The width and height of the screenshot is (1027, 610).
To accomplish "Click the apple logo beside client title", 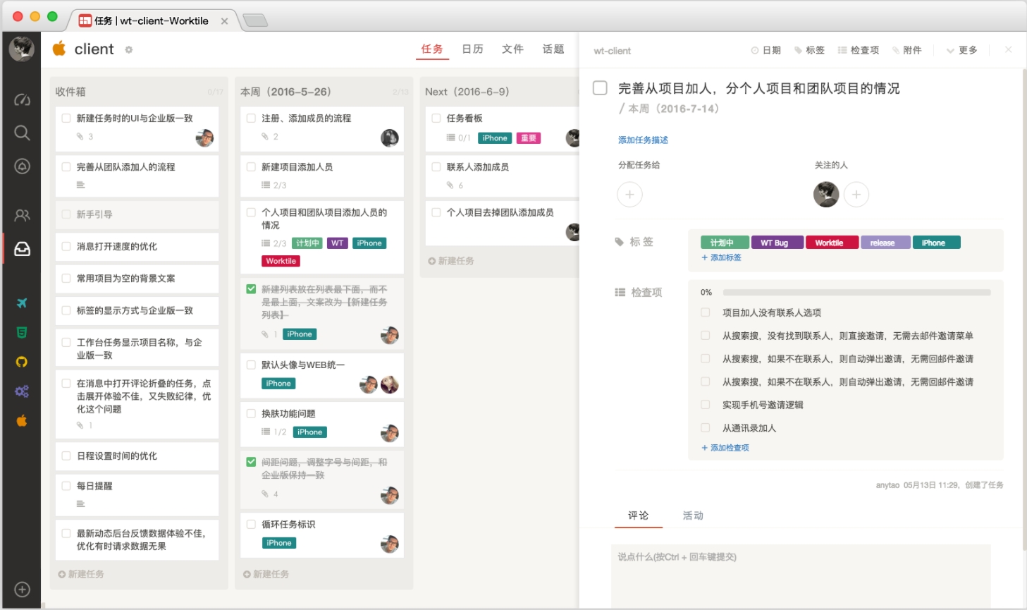I will tap(59, 48).
